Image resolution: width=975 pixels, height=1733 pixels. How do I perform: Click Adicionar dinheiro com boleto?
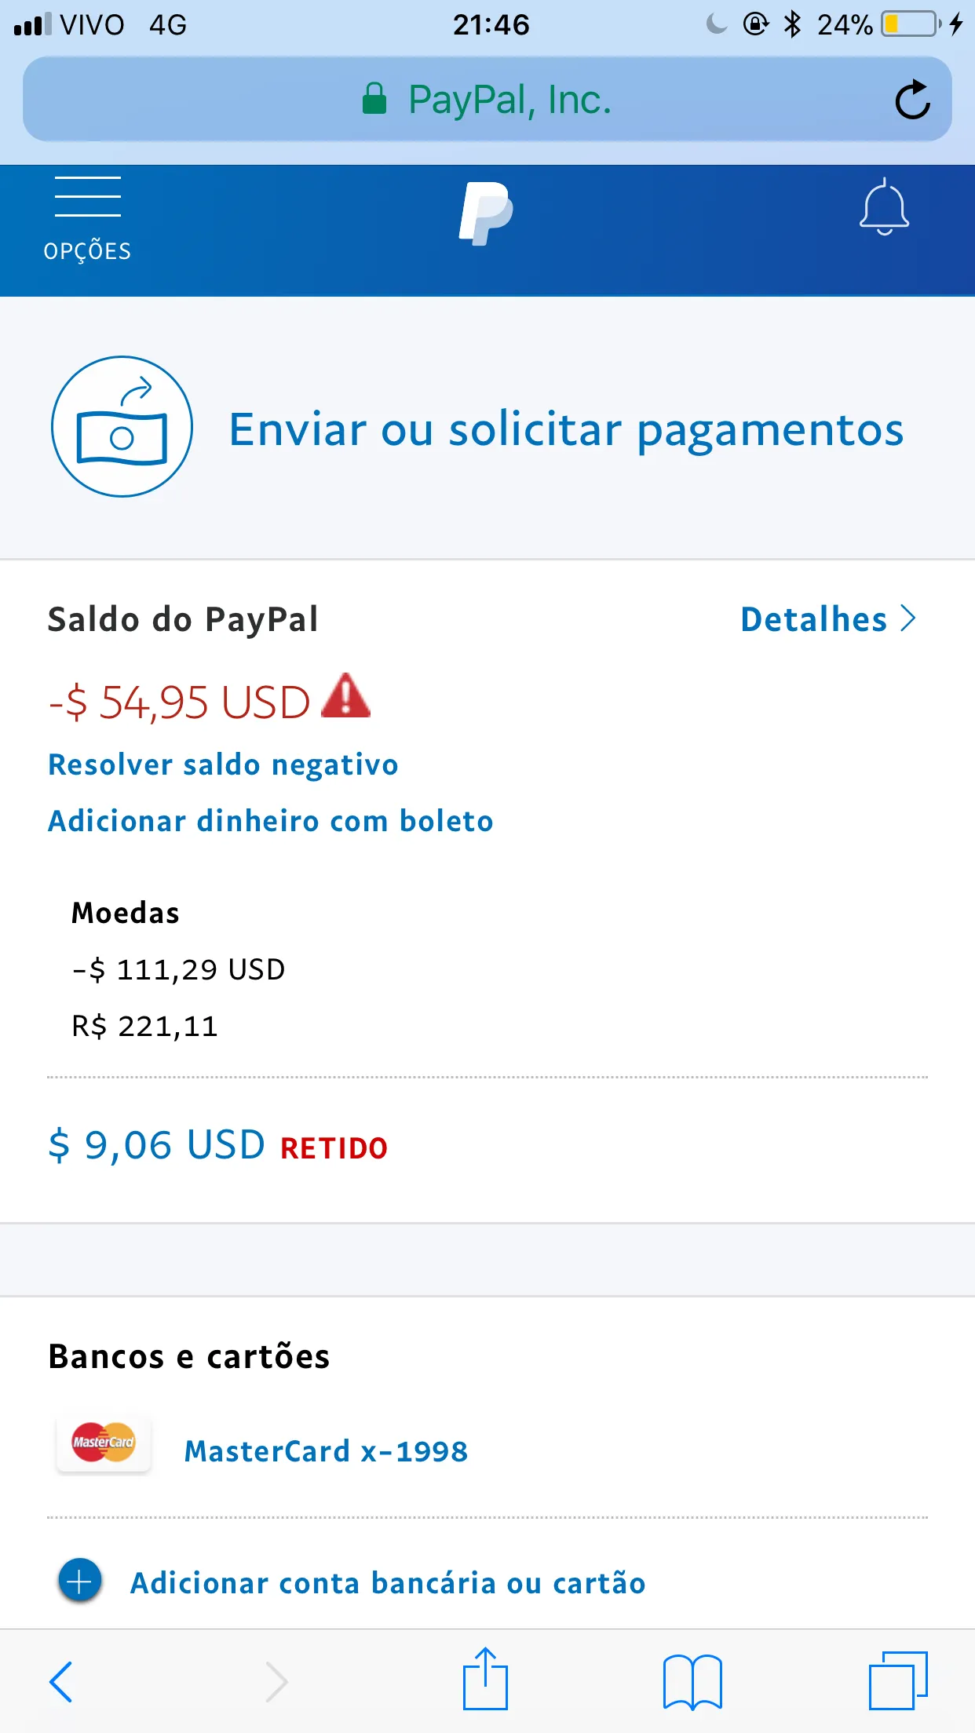[x=271, y=821]
